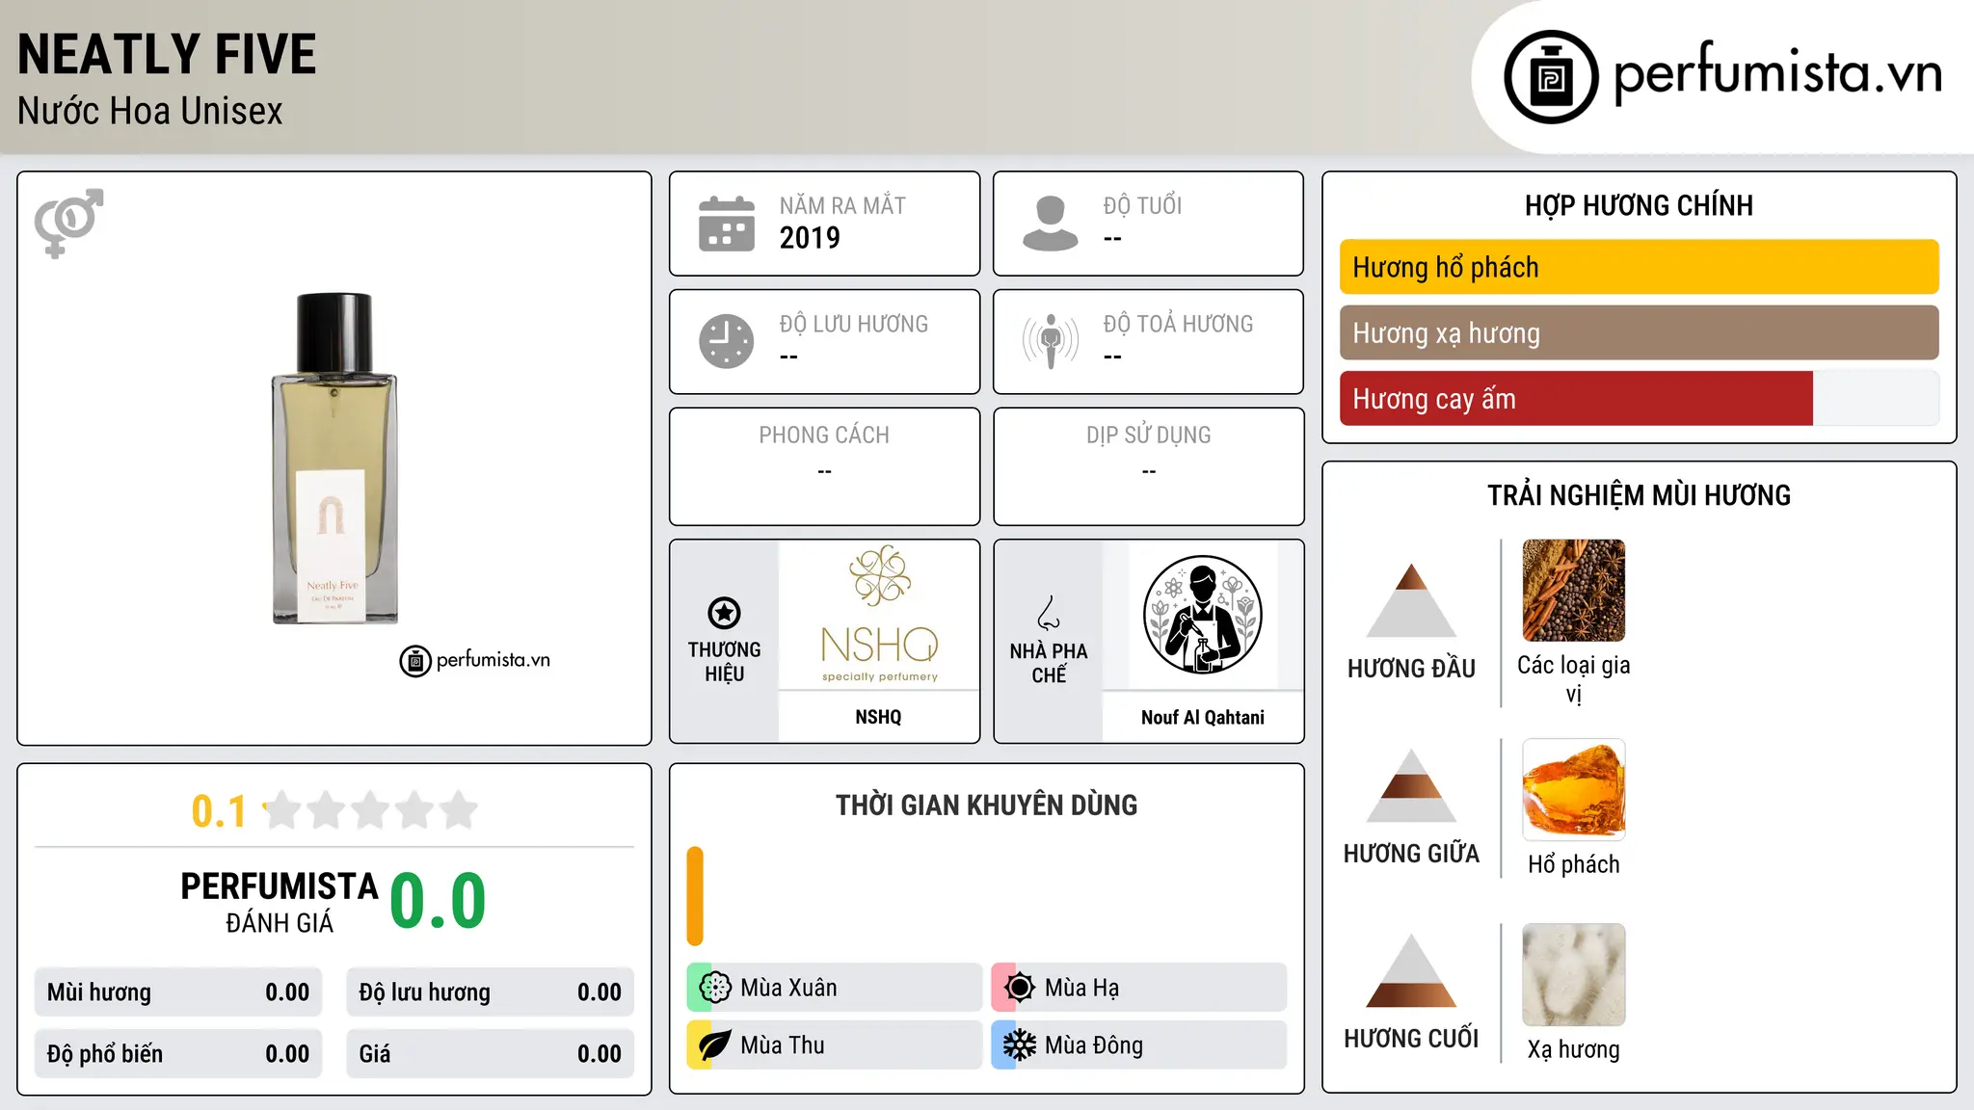Screen dimensions: 1974x1110
Task: Select the Mùa Thu season button
Action: (835, 1045)
